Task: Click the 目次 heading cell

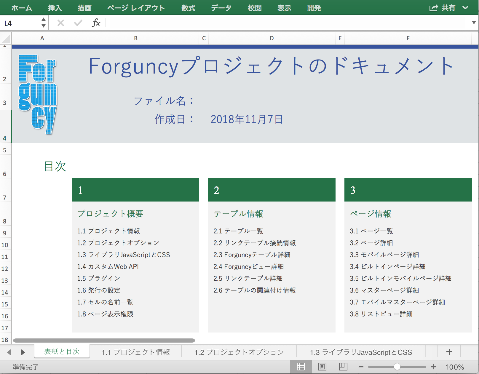Action: click(x=55, y=166)
